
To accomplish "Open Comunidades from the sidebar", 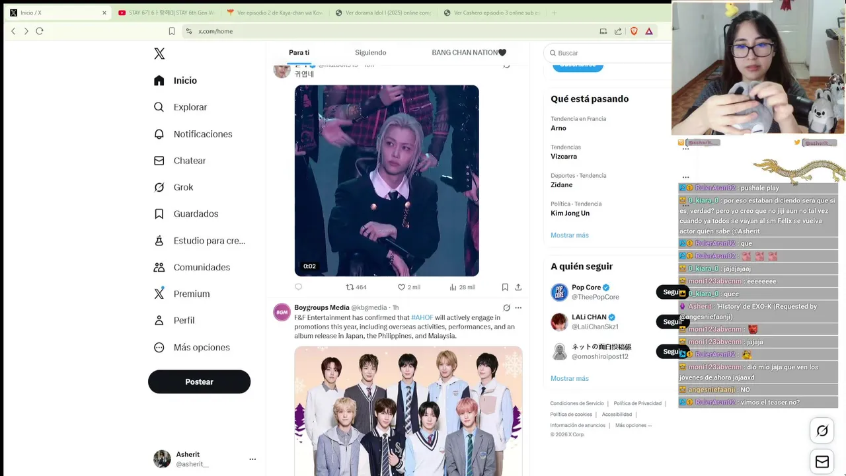I will (x=192, y=267).
